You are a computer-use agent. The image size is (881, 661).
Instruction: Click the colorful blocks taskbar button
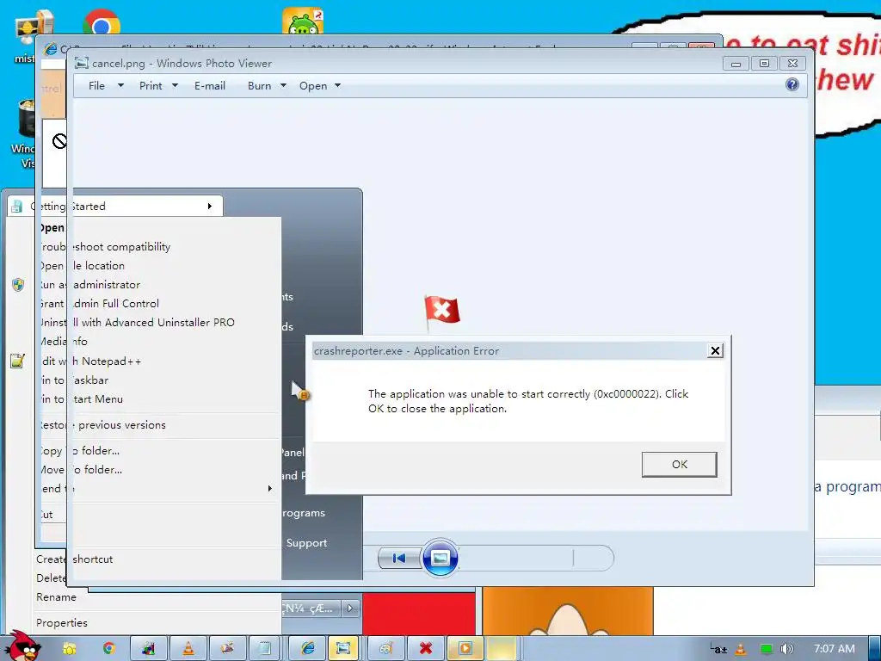click(x=148, y=649)
